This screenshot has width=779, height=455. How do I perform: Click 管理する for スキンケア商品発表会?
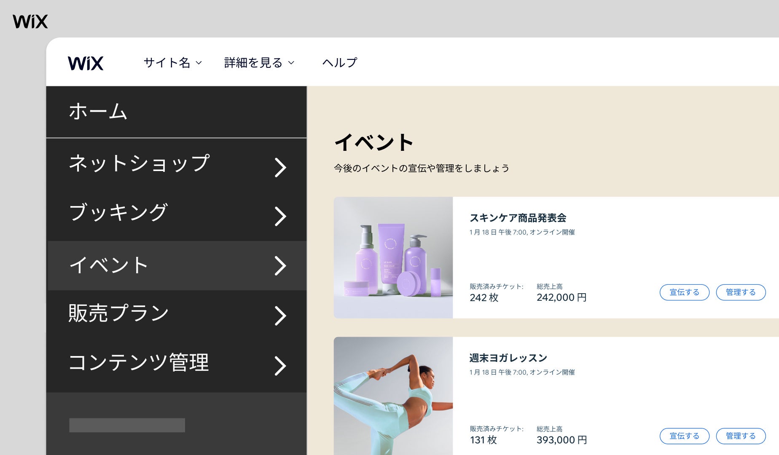click(x=741, y=292)
